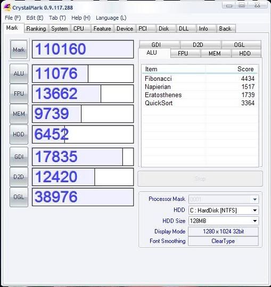Click the FPU score bar 13662

[x=83, y=94]
